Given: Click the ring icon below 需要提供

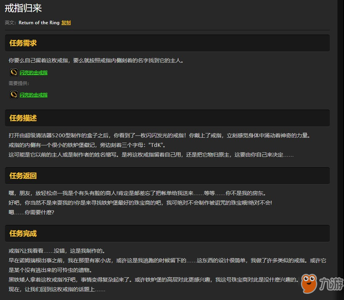Looking at the screenshot, I should (14, 95).
